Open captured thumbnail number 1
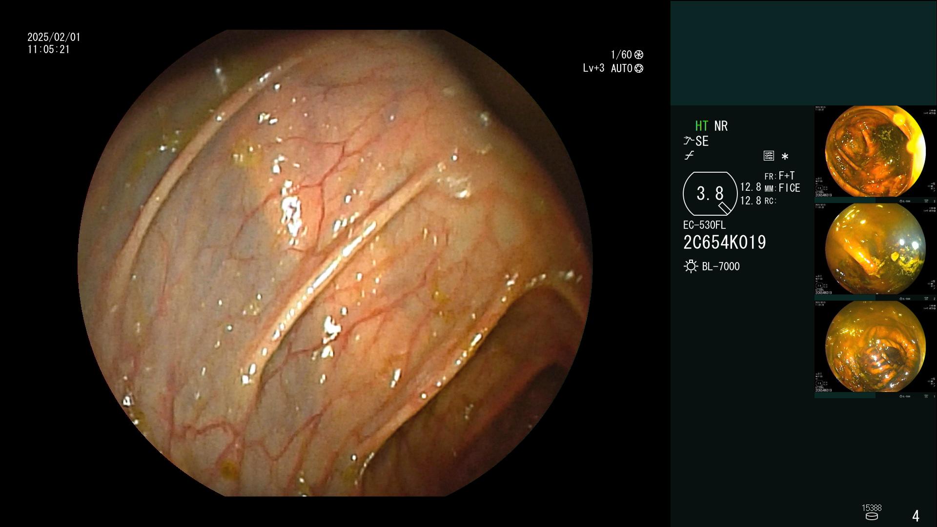The width and height of the screenshot is (937, 527). (x=876, y=349)
